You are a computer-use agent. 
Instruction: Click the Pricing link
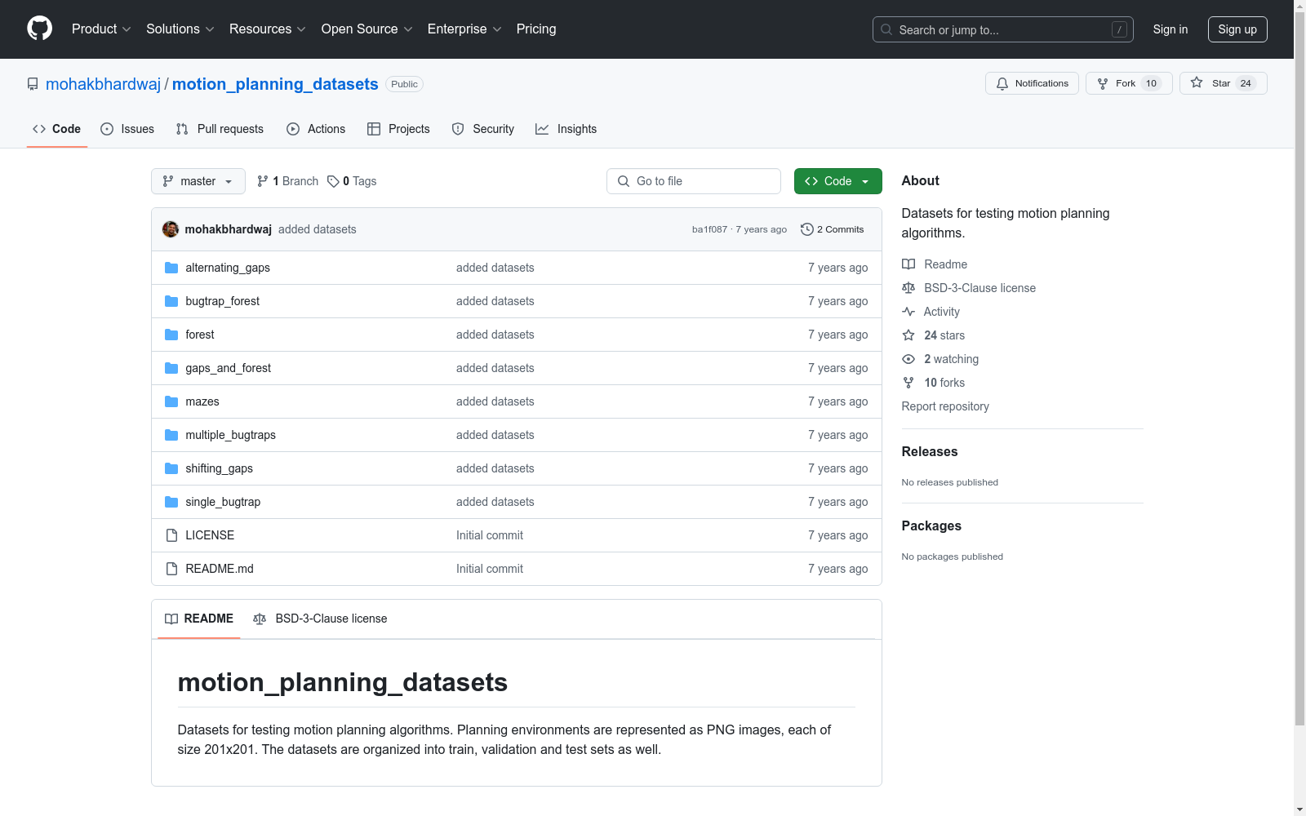pos(536,29)
